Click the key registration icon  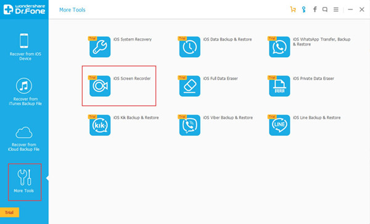pyautogui.click(x=303, y=9)
